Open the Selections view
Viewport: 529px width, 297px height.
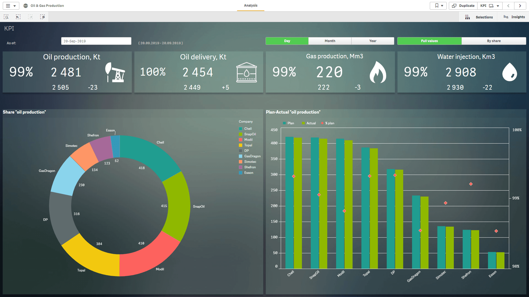[480, 17]
